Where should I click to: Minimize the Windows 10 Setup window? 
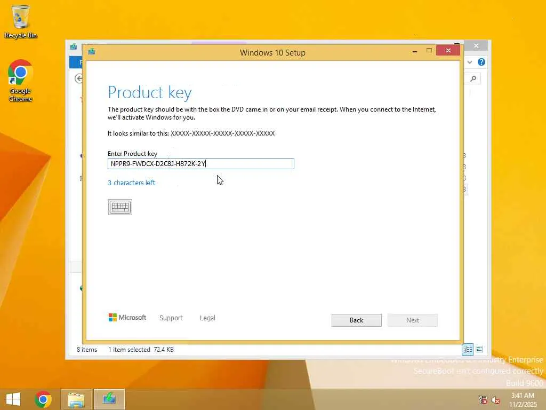click(x=414, y=51)
